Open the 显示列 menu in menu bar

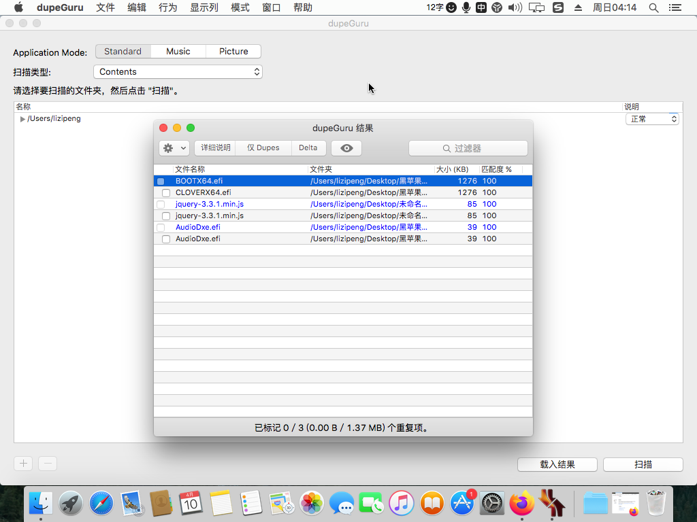[x=204, y=7]
